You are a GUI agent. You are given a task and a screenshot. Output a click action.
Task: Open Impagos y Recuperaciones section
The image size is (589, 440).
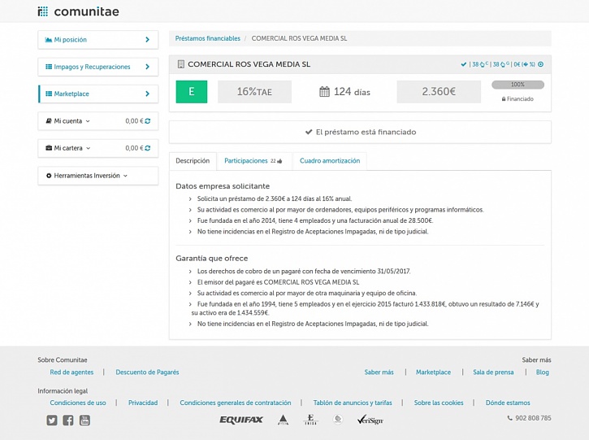[97, 67]
